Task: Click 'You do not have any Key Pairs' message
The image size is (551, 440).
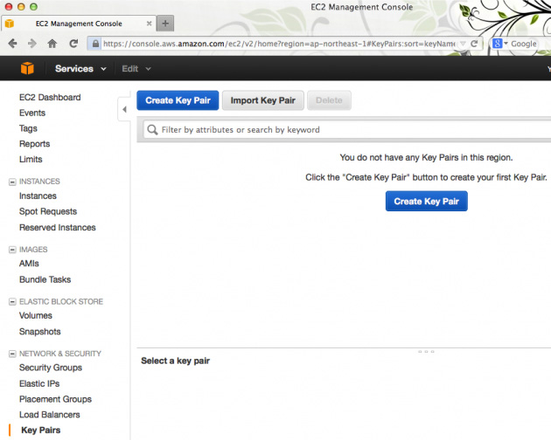Action: coord(426,157)
